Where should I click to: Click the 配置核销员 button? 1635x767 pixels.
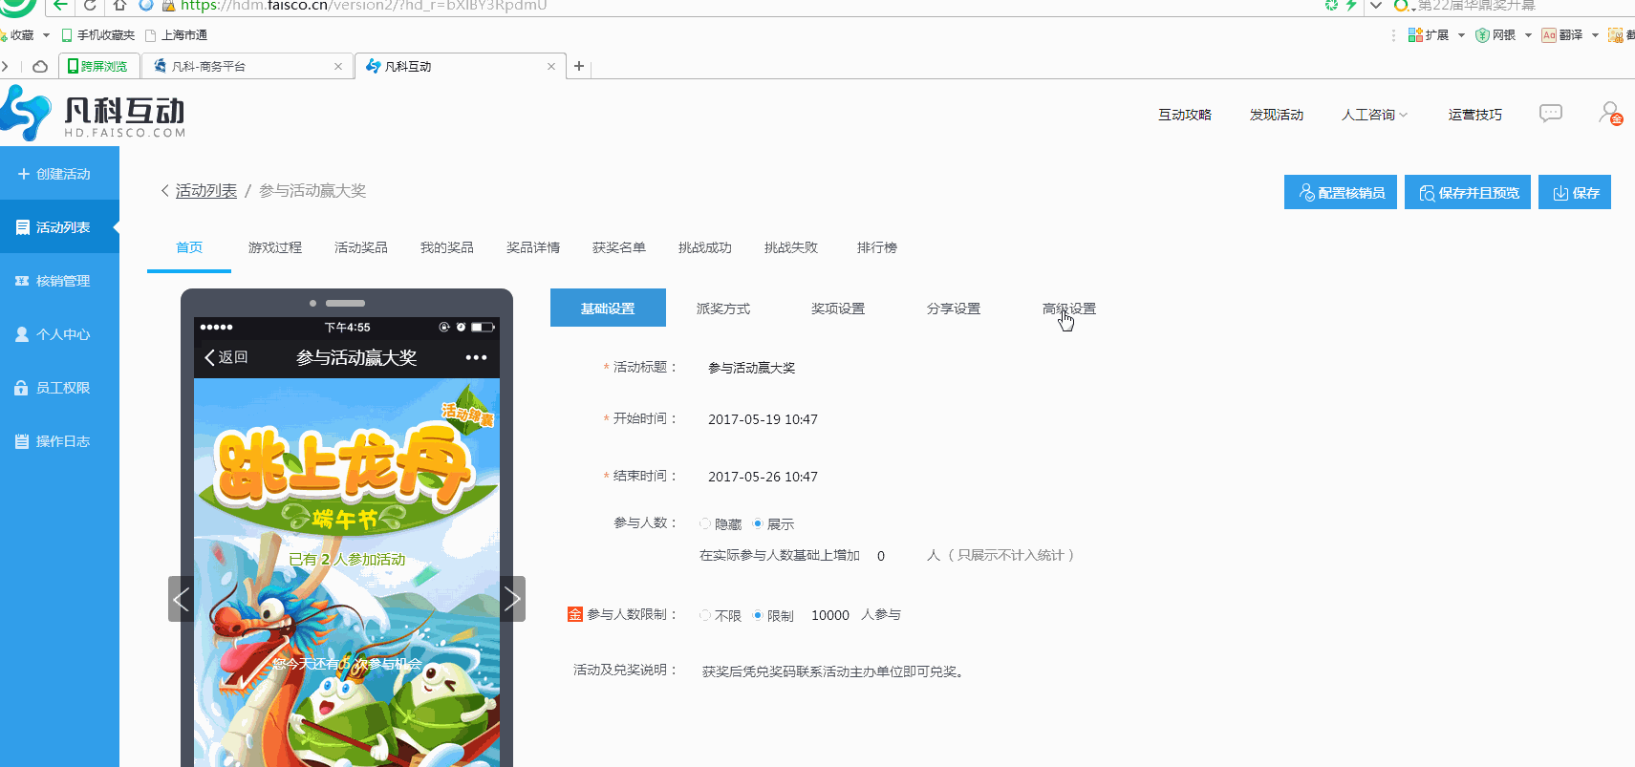click(1341, 192)
